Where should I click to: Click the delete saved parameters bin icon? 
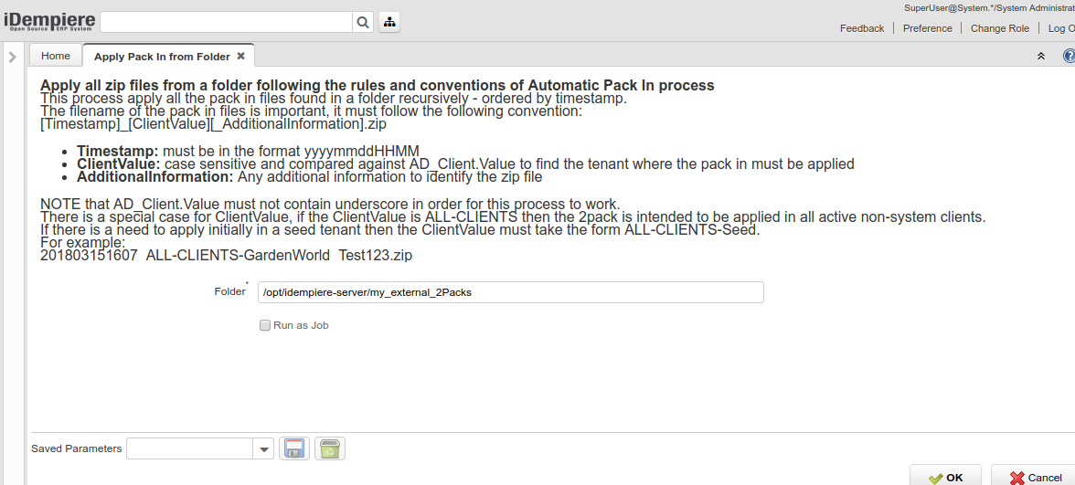330,448
